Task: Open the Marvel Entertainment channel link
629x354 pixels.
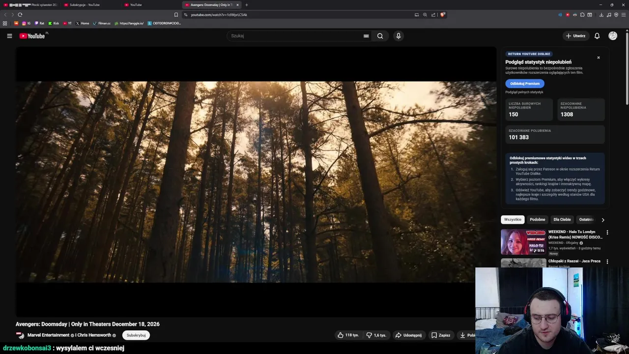Action: tap(48, 335)
